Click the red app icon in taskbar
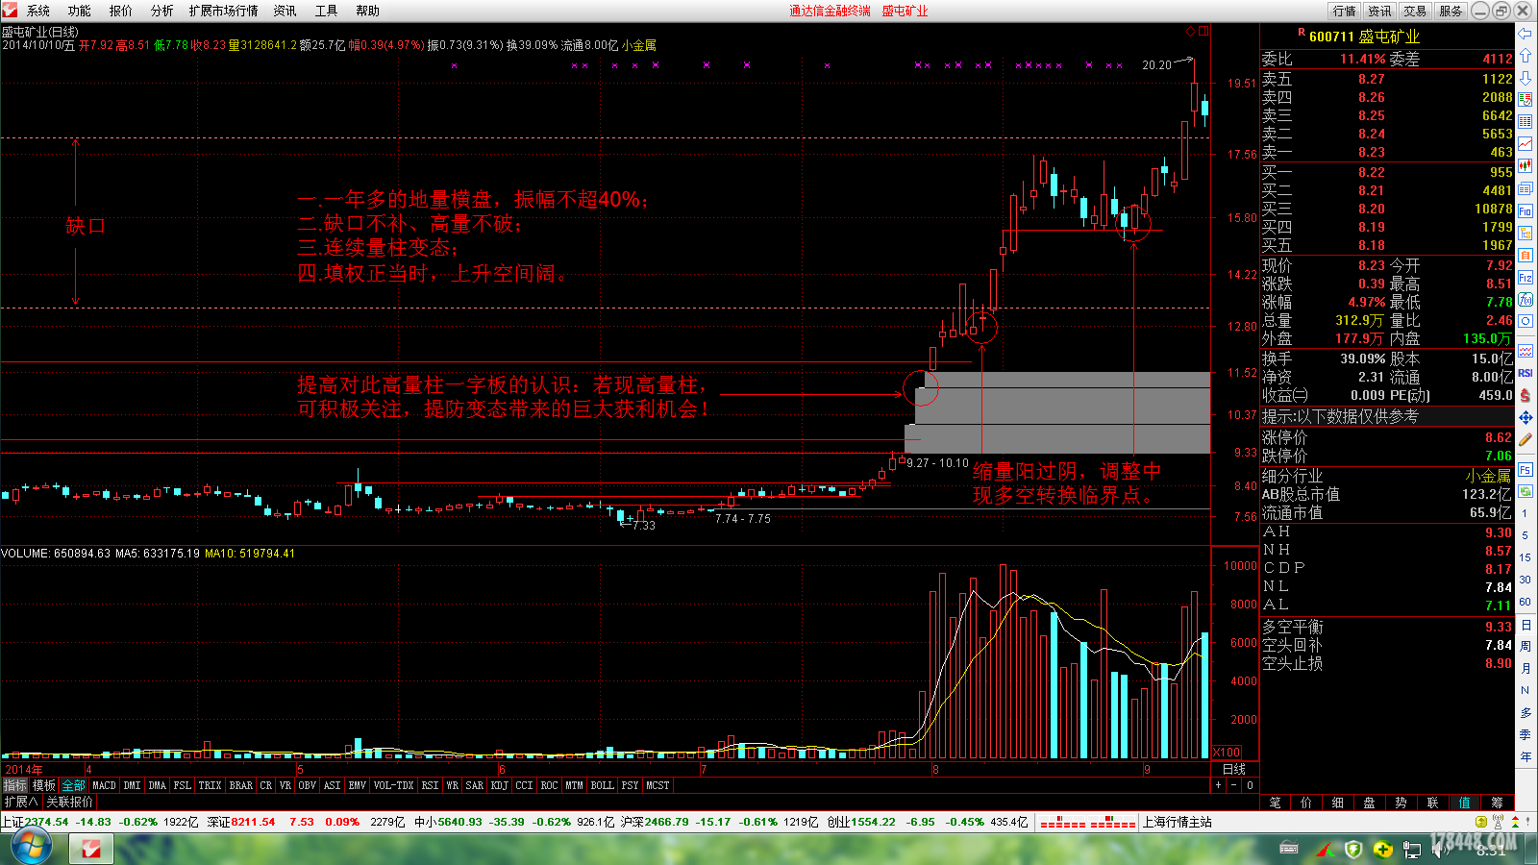1538x865 pixels. point(91,849)
